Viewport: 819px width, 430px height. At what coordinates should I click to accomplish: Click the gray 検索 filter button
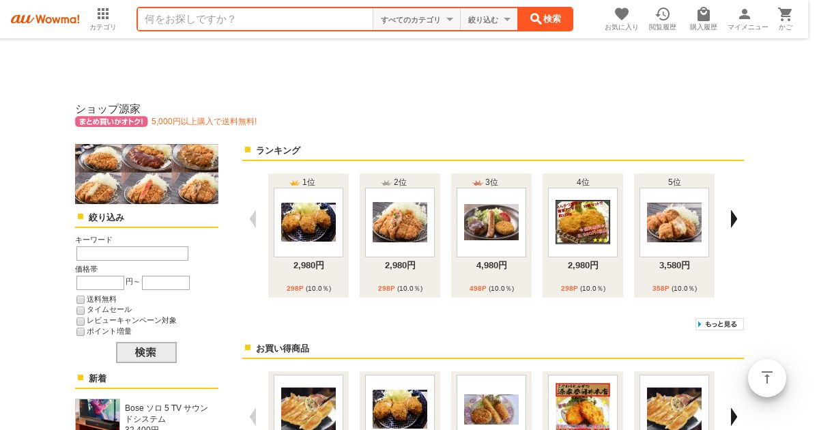coord(146,352)
